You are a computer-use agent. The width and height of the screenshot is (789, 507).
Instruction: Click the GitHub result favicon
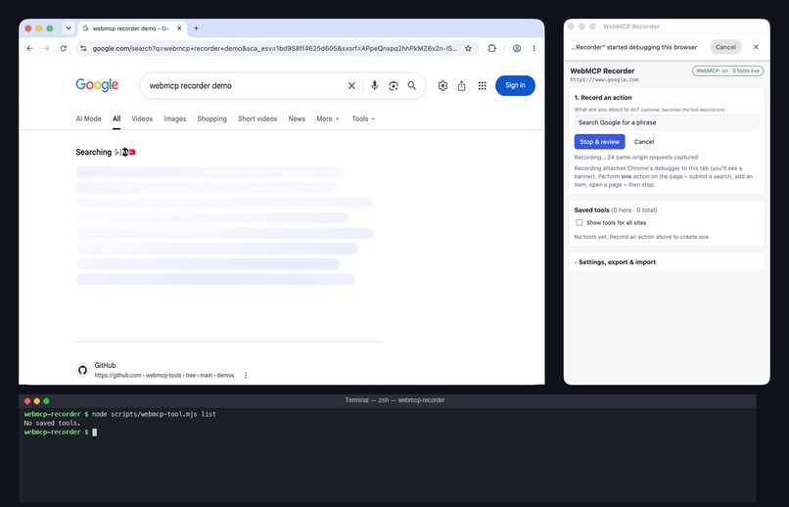82,370
